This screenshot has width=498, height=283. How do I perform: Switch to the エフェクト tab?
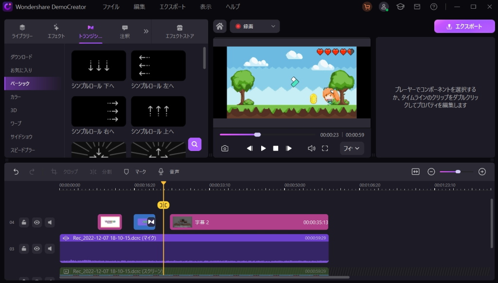pyautogui.click(x=56, y=32)
